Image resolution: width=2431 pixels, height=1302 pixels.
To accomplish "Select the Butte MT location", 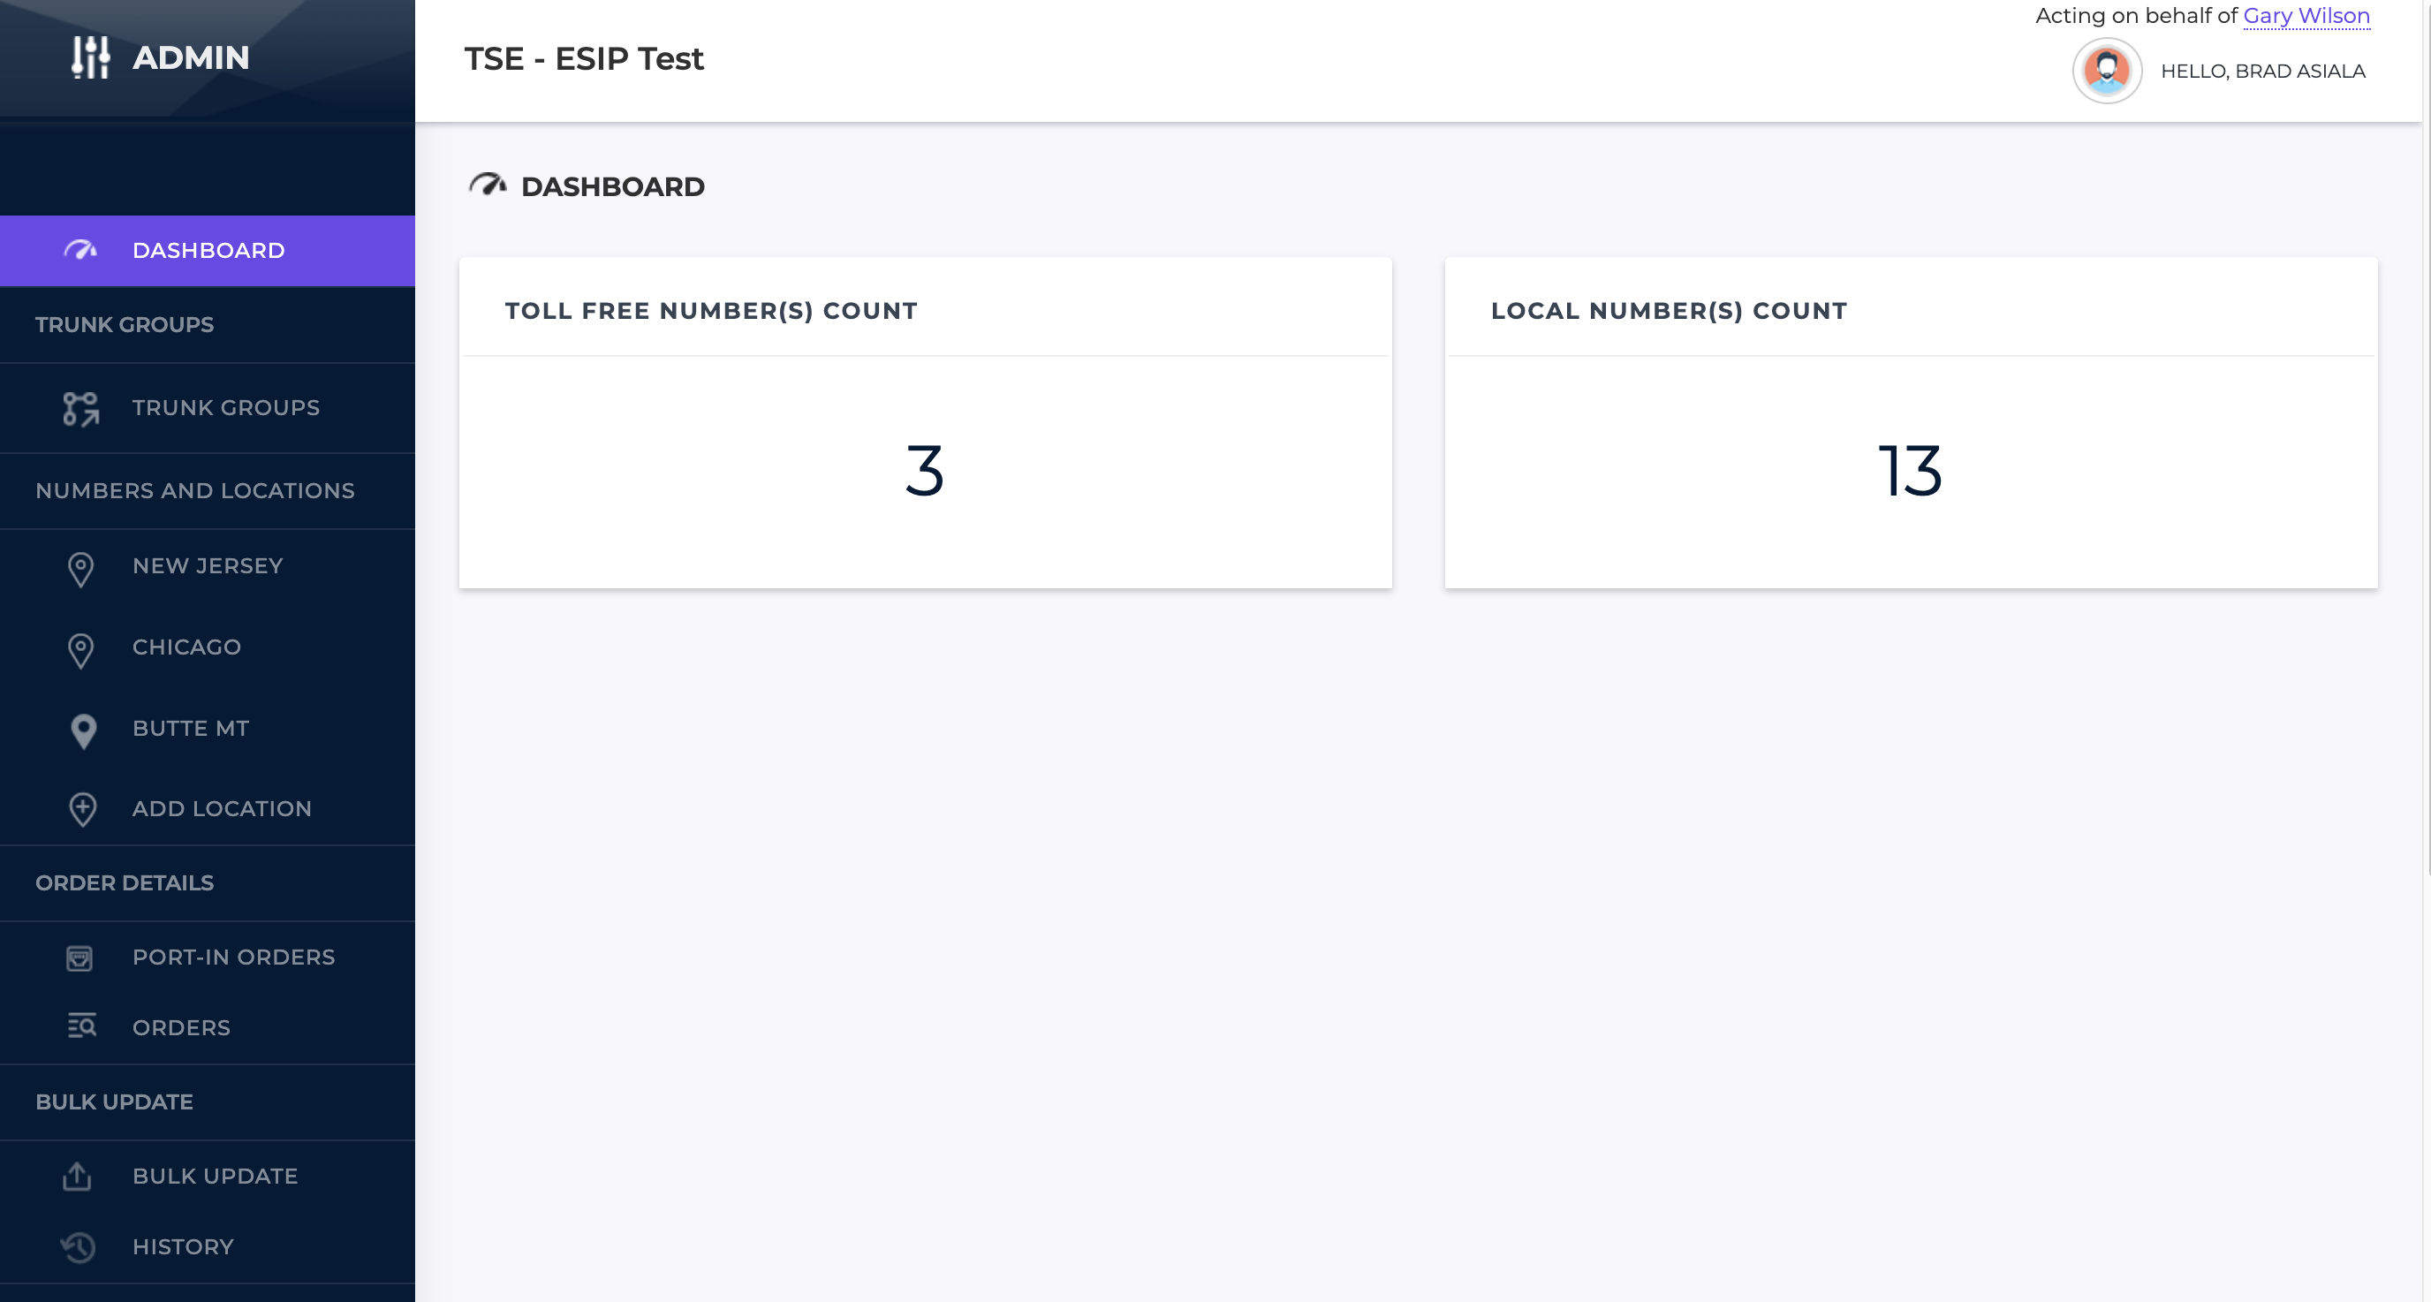I will [x=208, y=729].
